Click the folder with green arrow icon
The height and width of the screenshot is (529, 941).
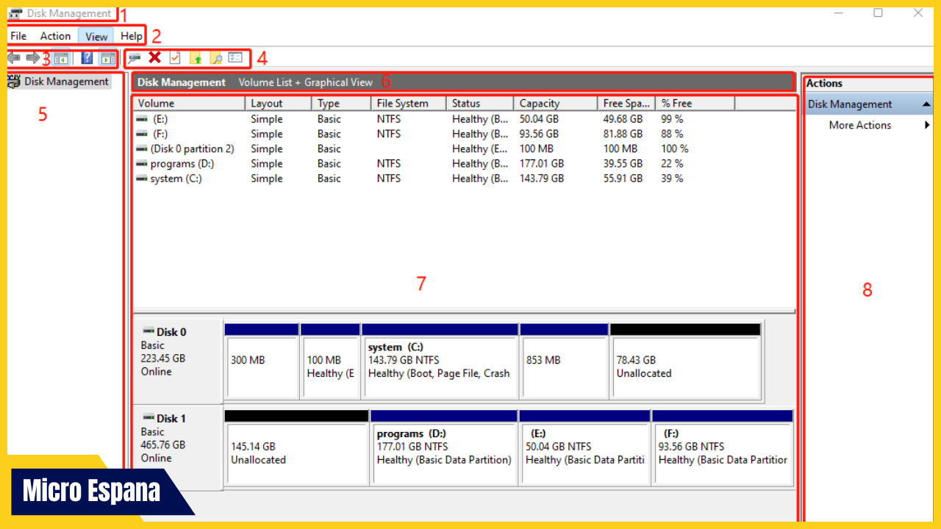[x=196, y=58]
